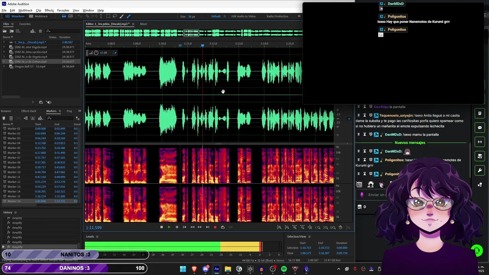Click the search field in Markers panel
The height and width of the screenshot is (275, 489).
click(x=60, y=118)
